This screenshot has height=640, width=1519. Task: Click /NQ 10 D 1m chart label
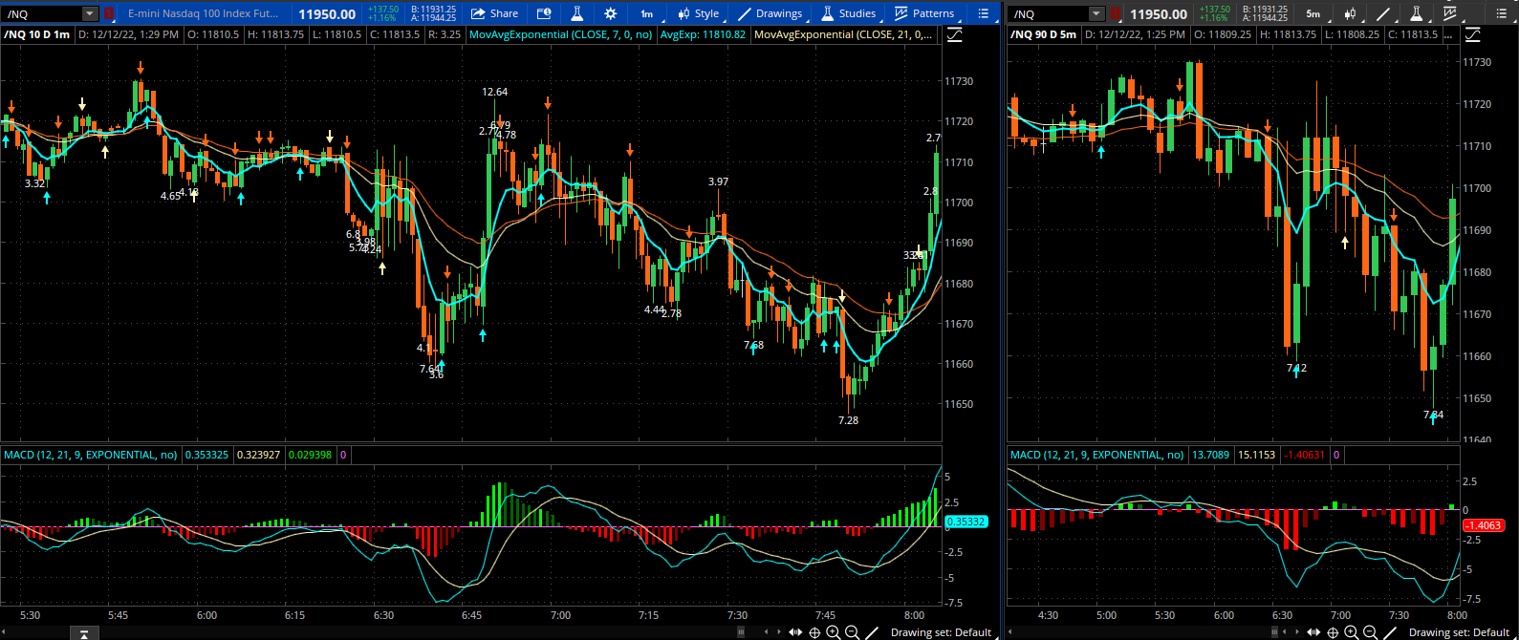tap(37, 34)
